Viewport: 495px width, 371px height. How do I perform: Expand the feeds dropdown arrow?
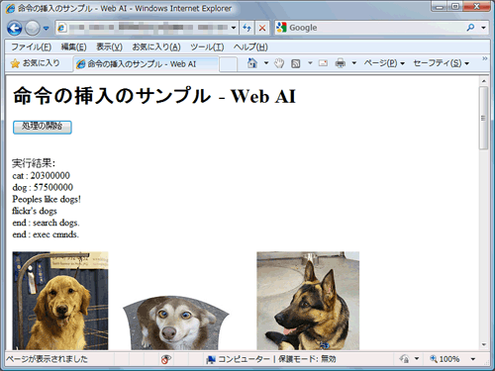pos(310,63)
